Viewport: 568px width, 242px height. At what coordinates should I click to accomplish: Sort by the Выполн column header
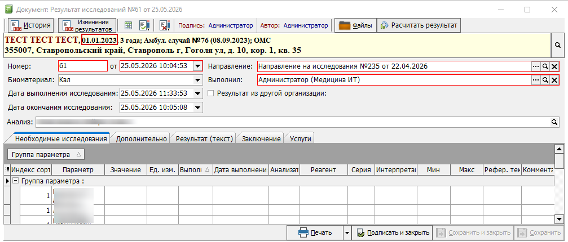coord(196,170)
